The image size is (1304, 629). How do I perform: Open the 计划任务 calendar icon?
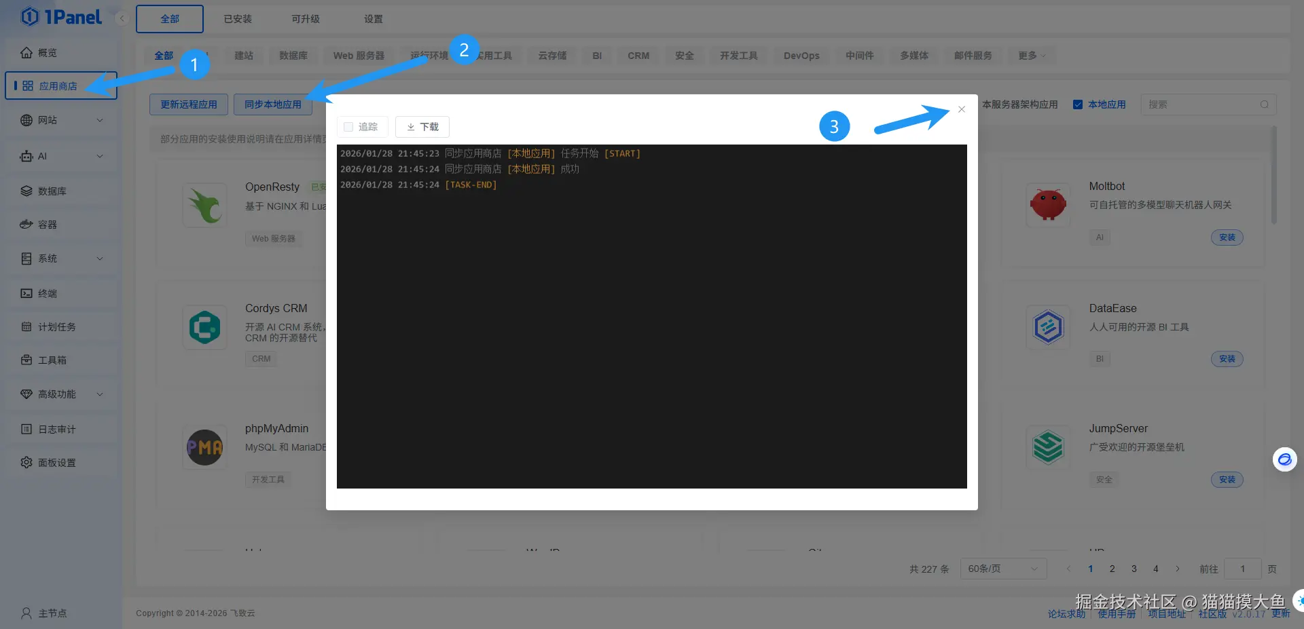point(26,326)
